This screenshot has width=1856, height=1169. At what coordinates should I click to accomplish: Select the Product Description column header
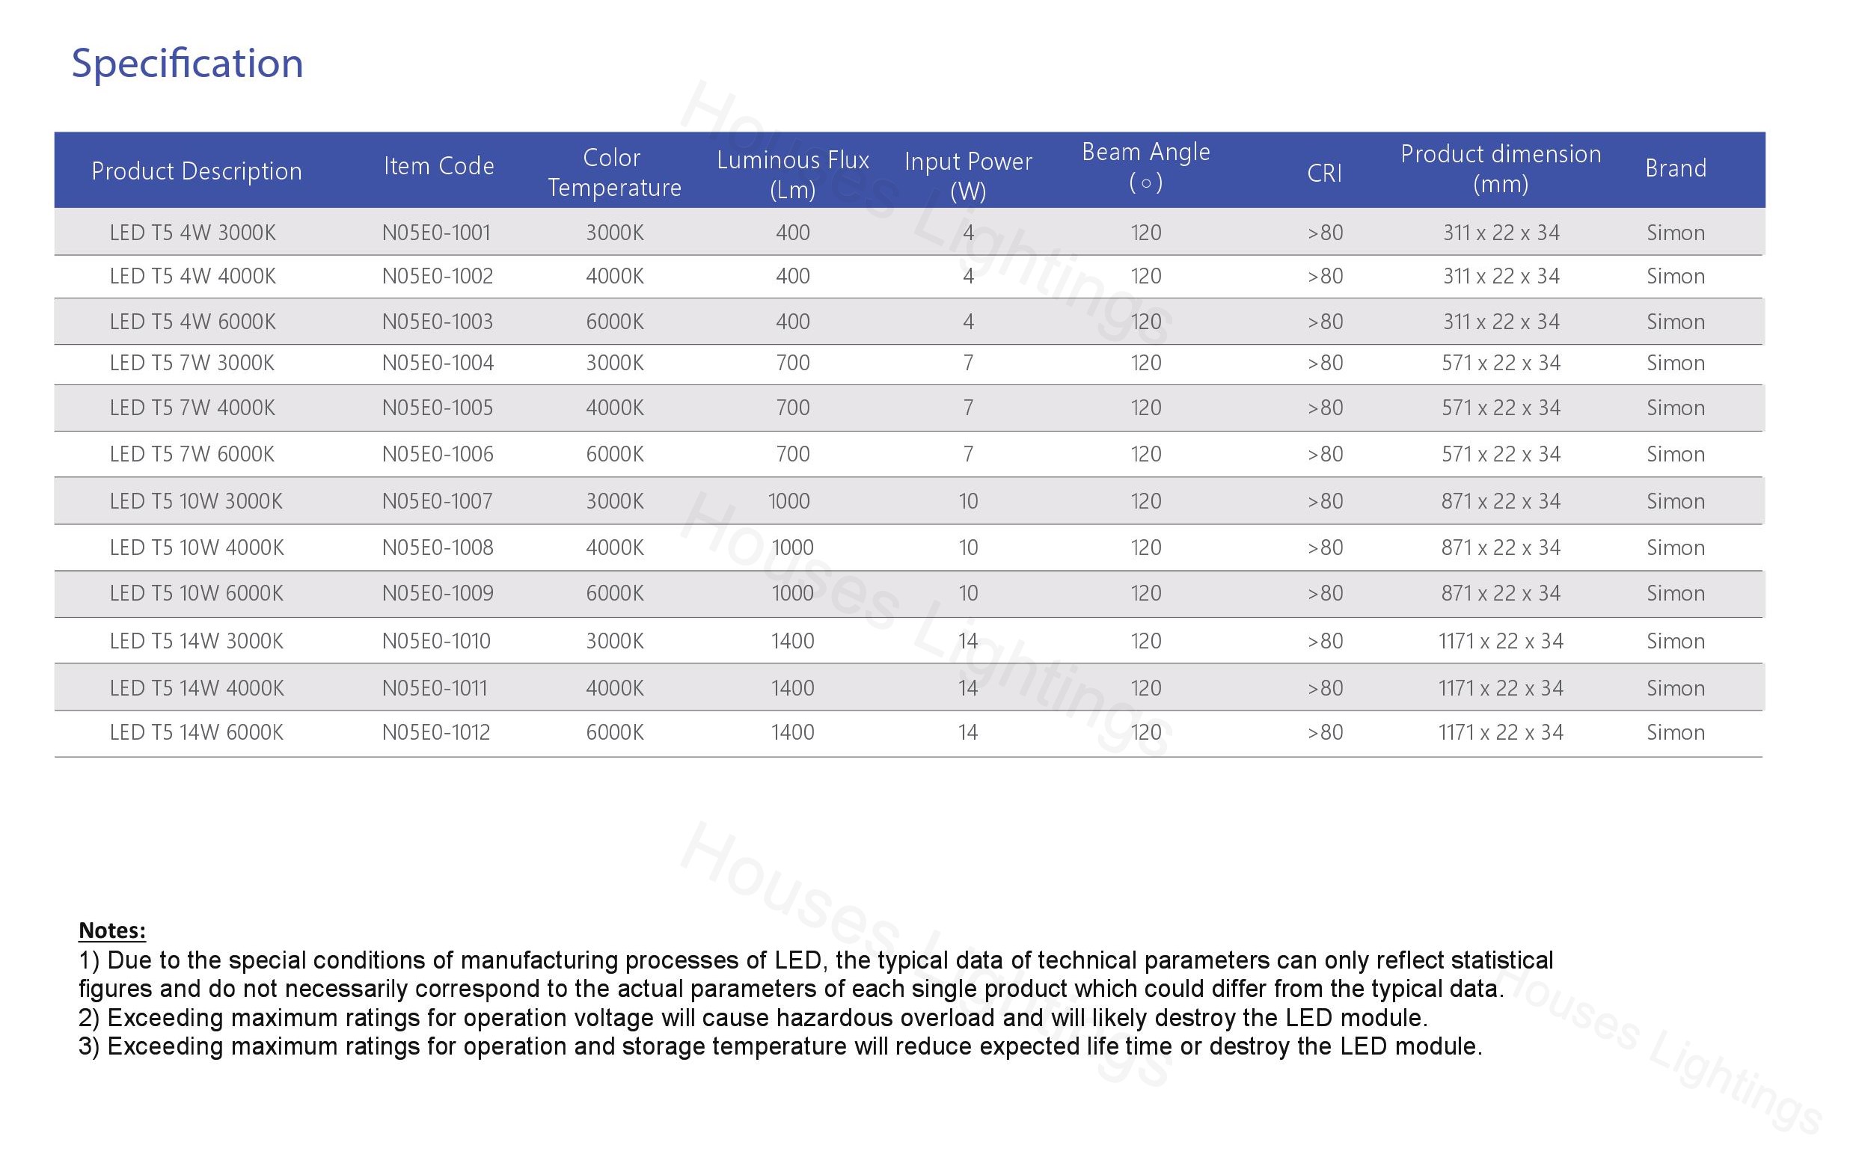197,171
